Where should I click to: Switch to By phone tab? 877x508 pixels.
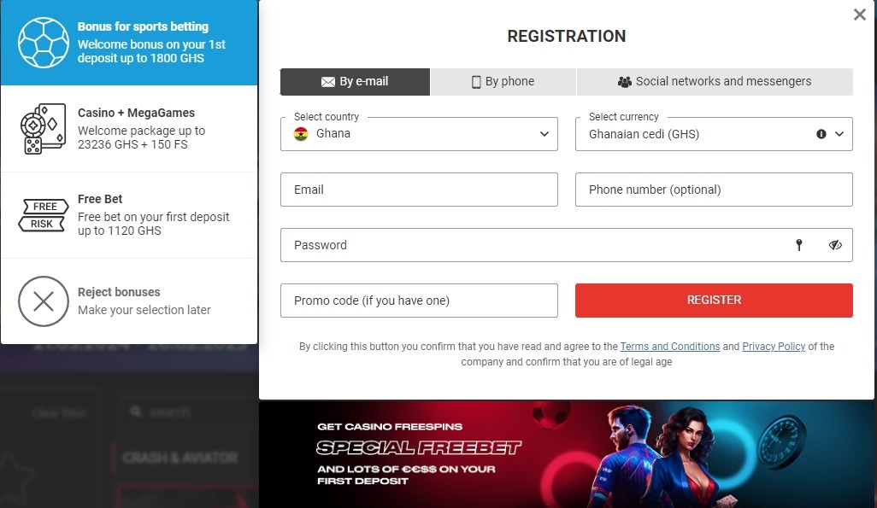click(x=503, y=82)
